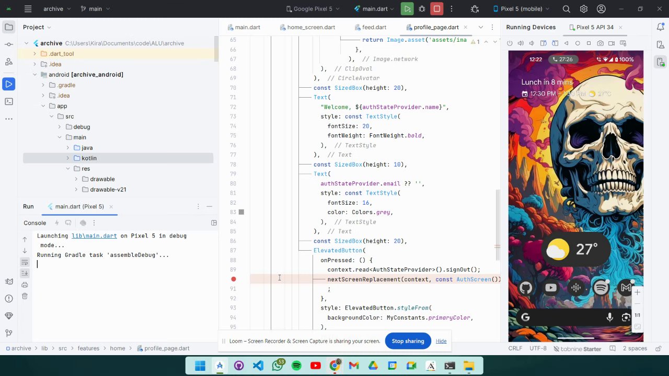The image size is (669, 376).
Task: Open the lib\main.dart link in console
Action: (94, 236)
